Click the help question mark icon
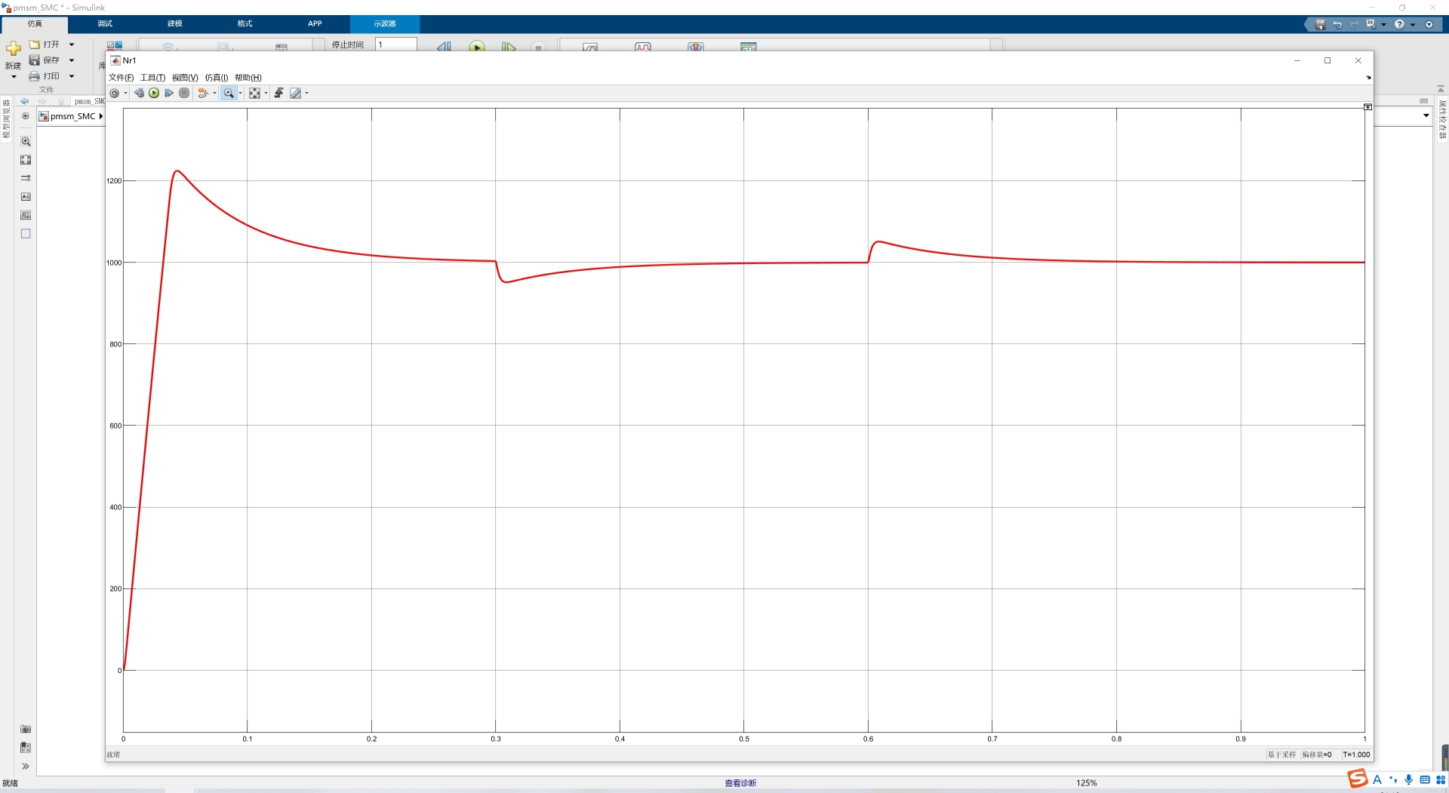This screenshot has height=793, width=1449. click(1399, 25)
